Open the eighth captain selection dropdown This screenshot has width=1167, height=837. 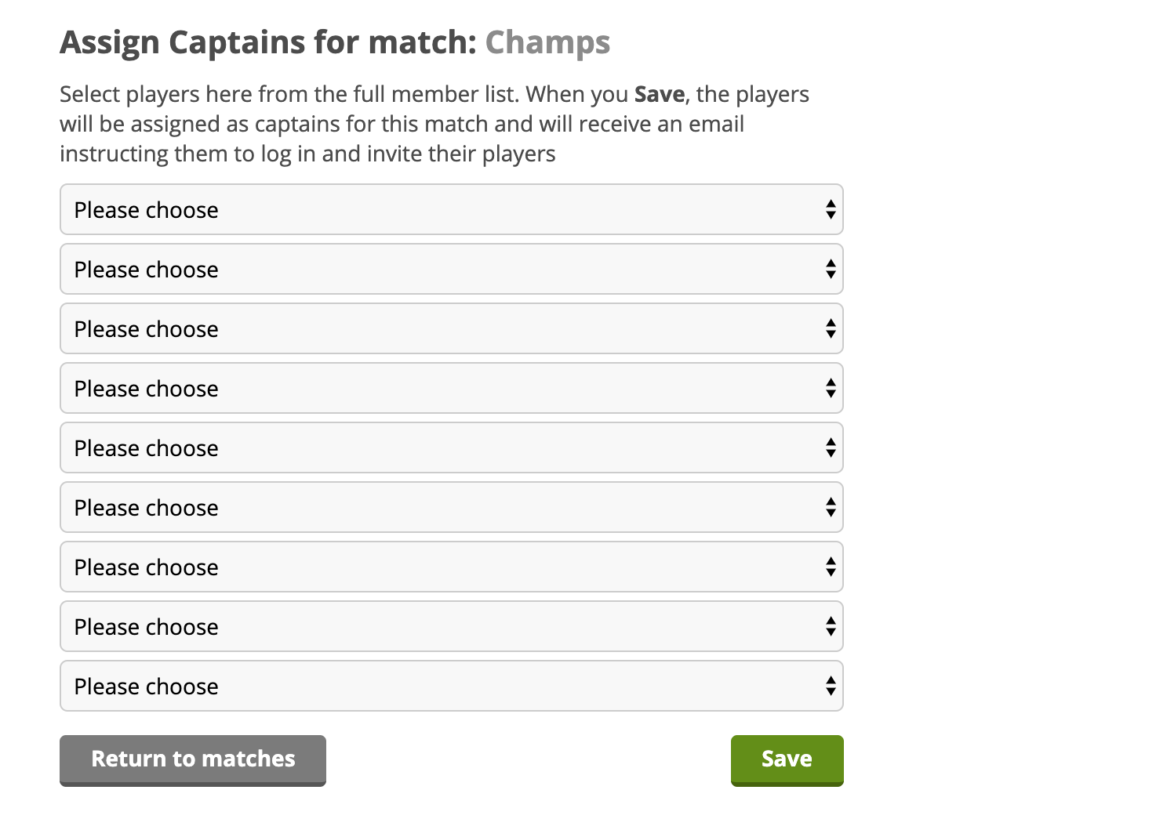(451, 626)
